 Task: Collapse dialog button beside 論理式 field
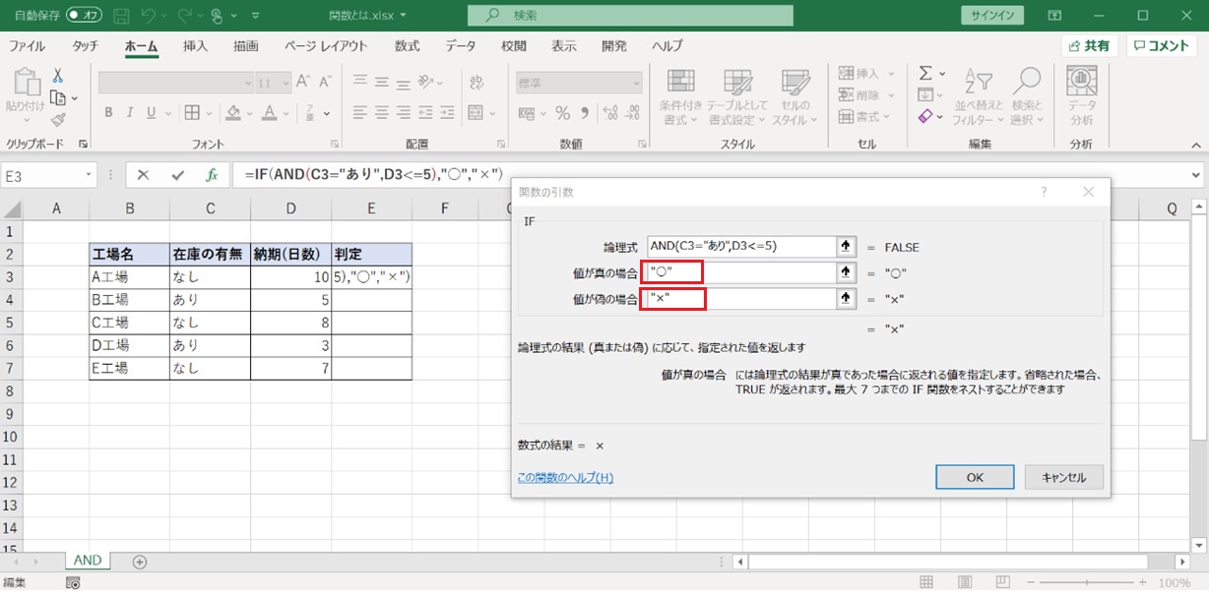(845, 247)
